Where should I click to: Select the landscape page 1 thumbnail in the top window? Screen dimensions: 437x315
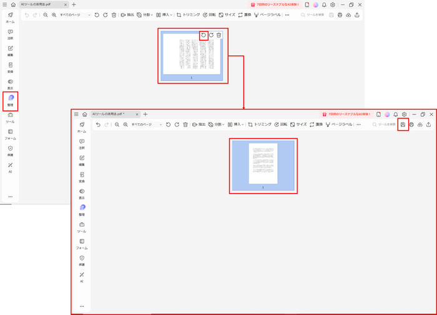coord(192,56)
